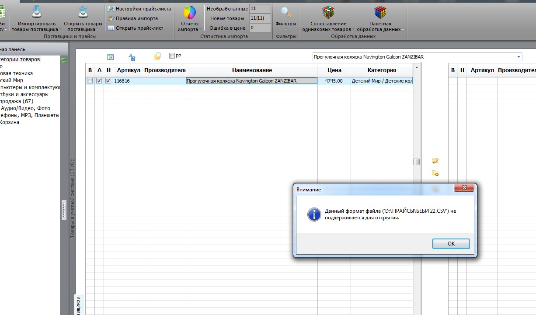Open Отчёты импорта pie-chart icon
This screenshot has height=315, width=536.
[189, 12]
